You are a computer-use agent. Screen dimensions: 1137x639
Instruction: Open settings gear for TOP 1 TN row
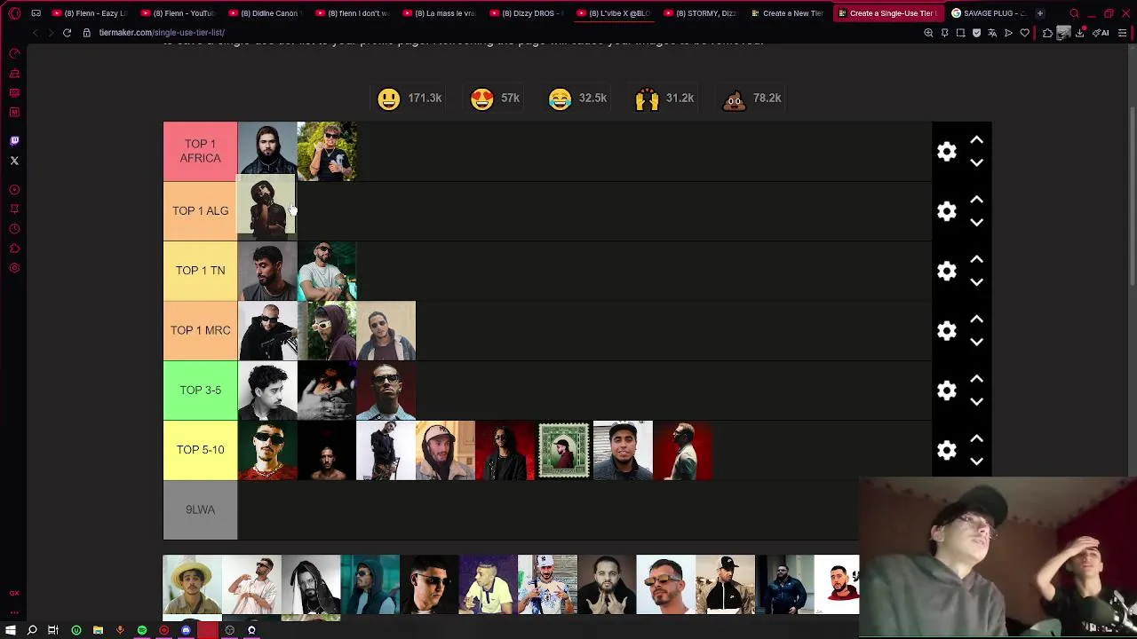coord(947,271)
